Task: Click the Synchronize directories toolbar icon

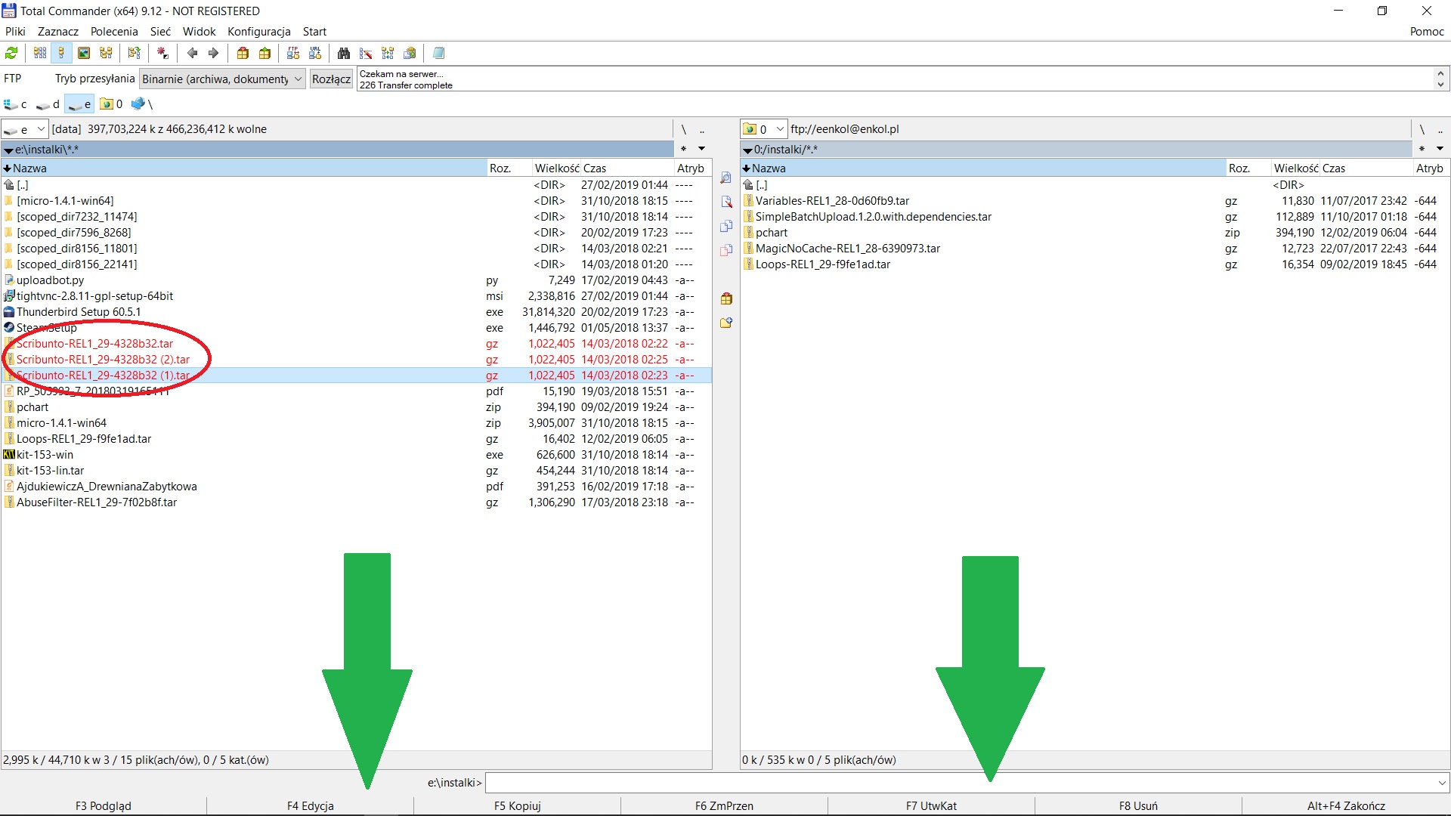Action: [388, 53]
